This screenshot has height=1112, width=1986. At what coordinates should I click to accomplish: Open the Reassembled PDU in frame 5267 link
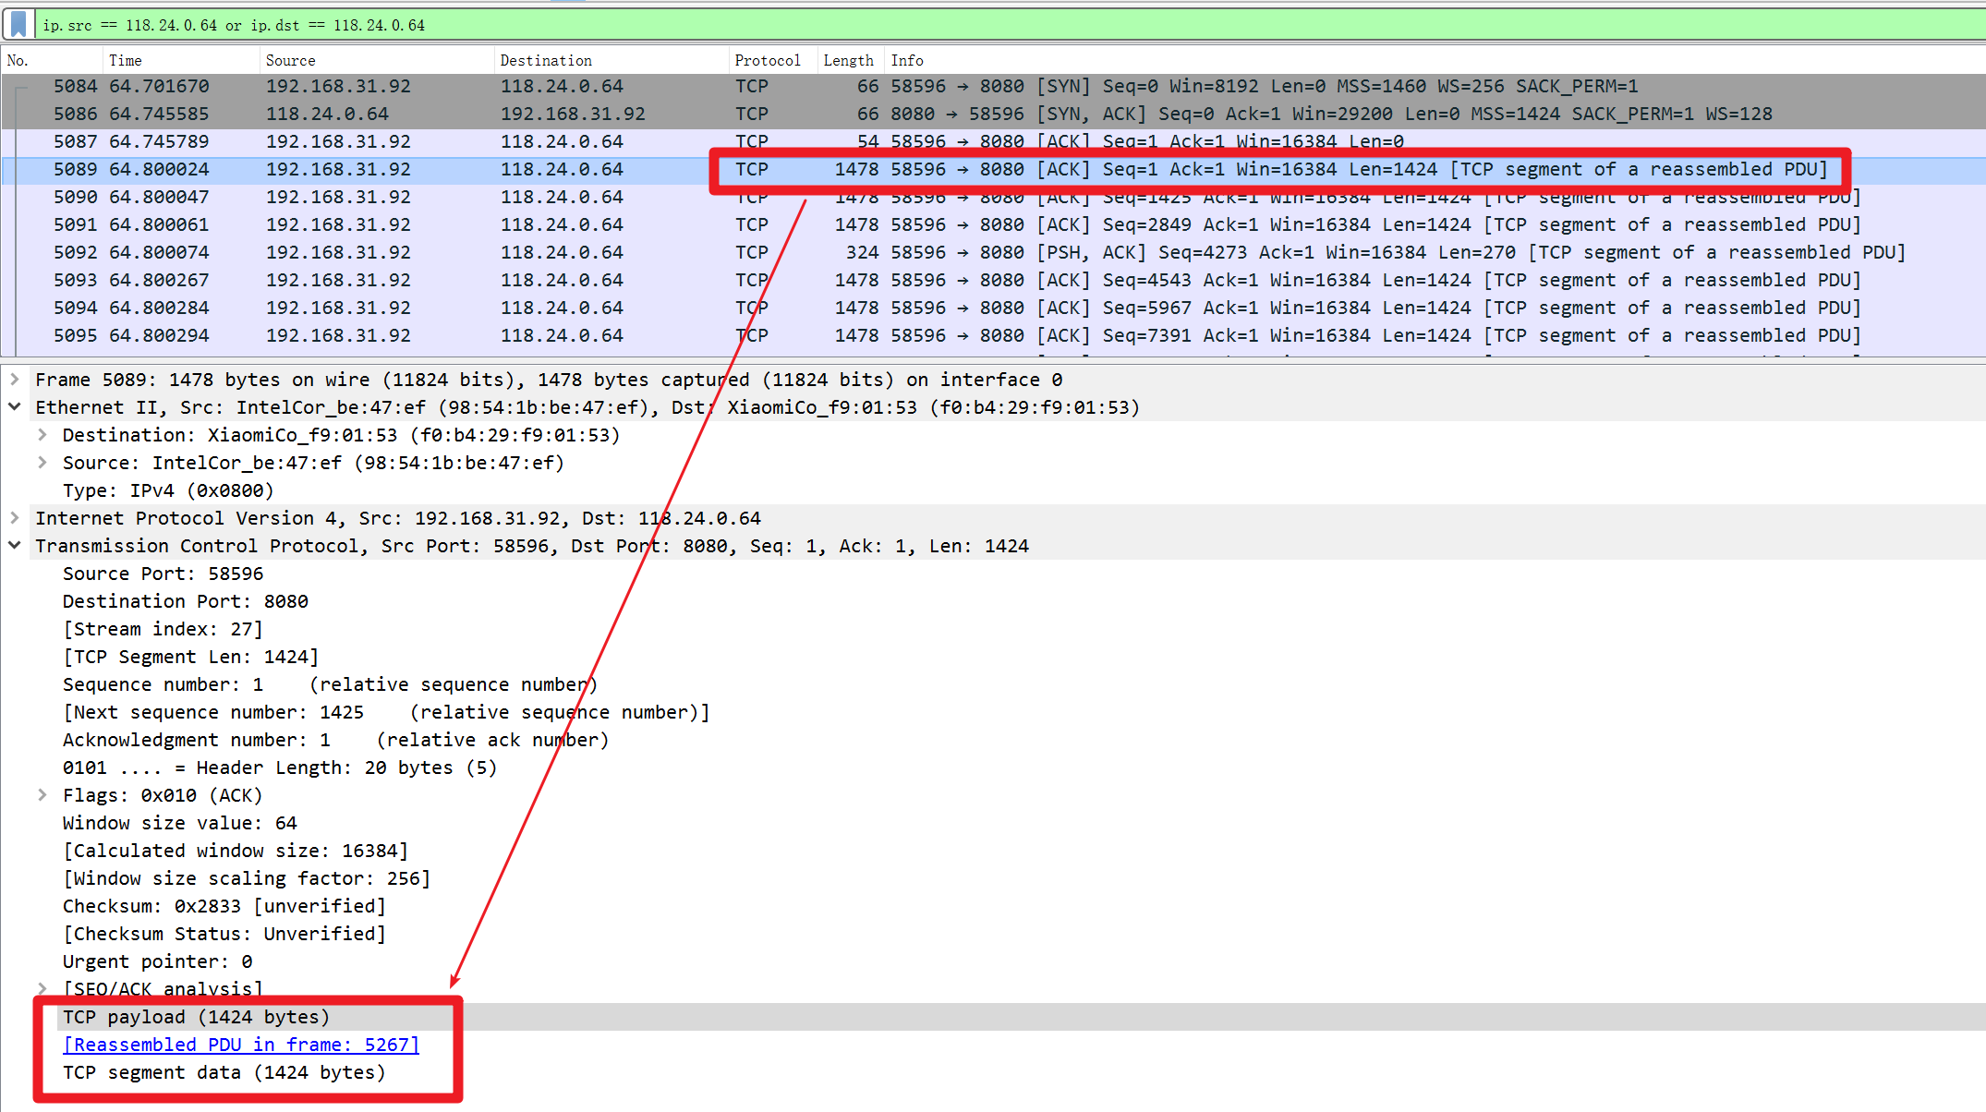(241, 1045)
